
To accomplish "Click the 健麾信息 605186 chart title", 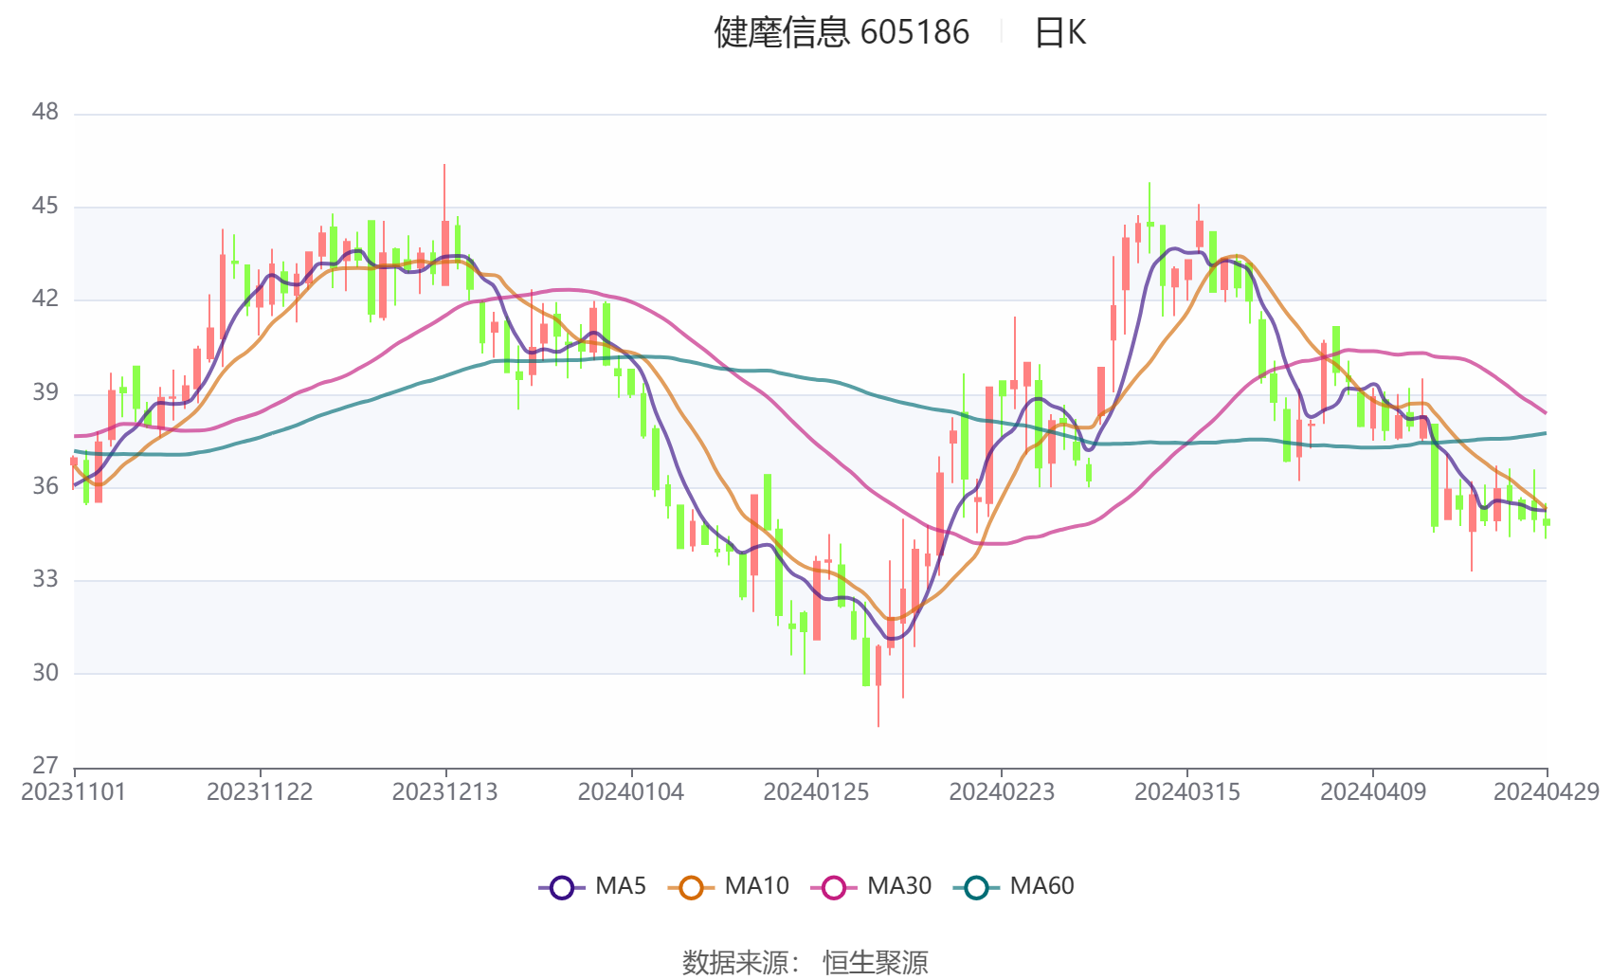I will [x=842, y=32].
